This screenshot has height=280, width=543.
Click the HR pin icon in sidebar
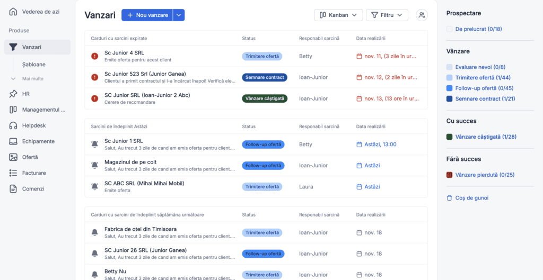(13, 94)
